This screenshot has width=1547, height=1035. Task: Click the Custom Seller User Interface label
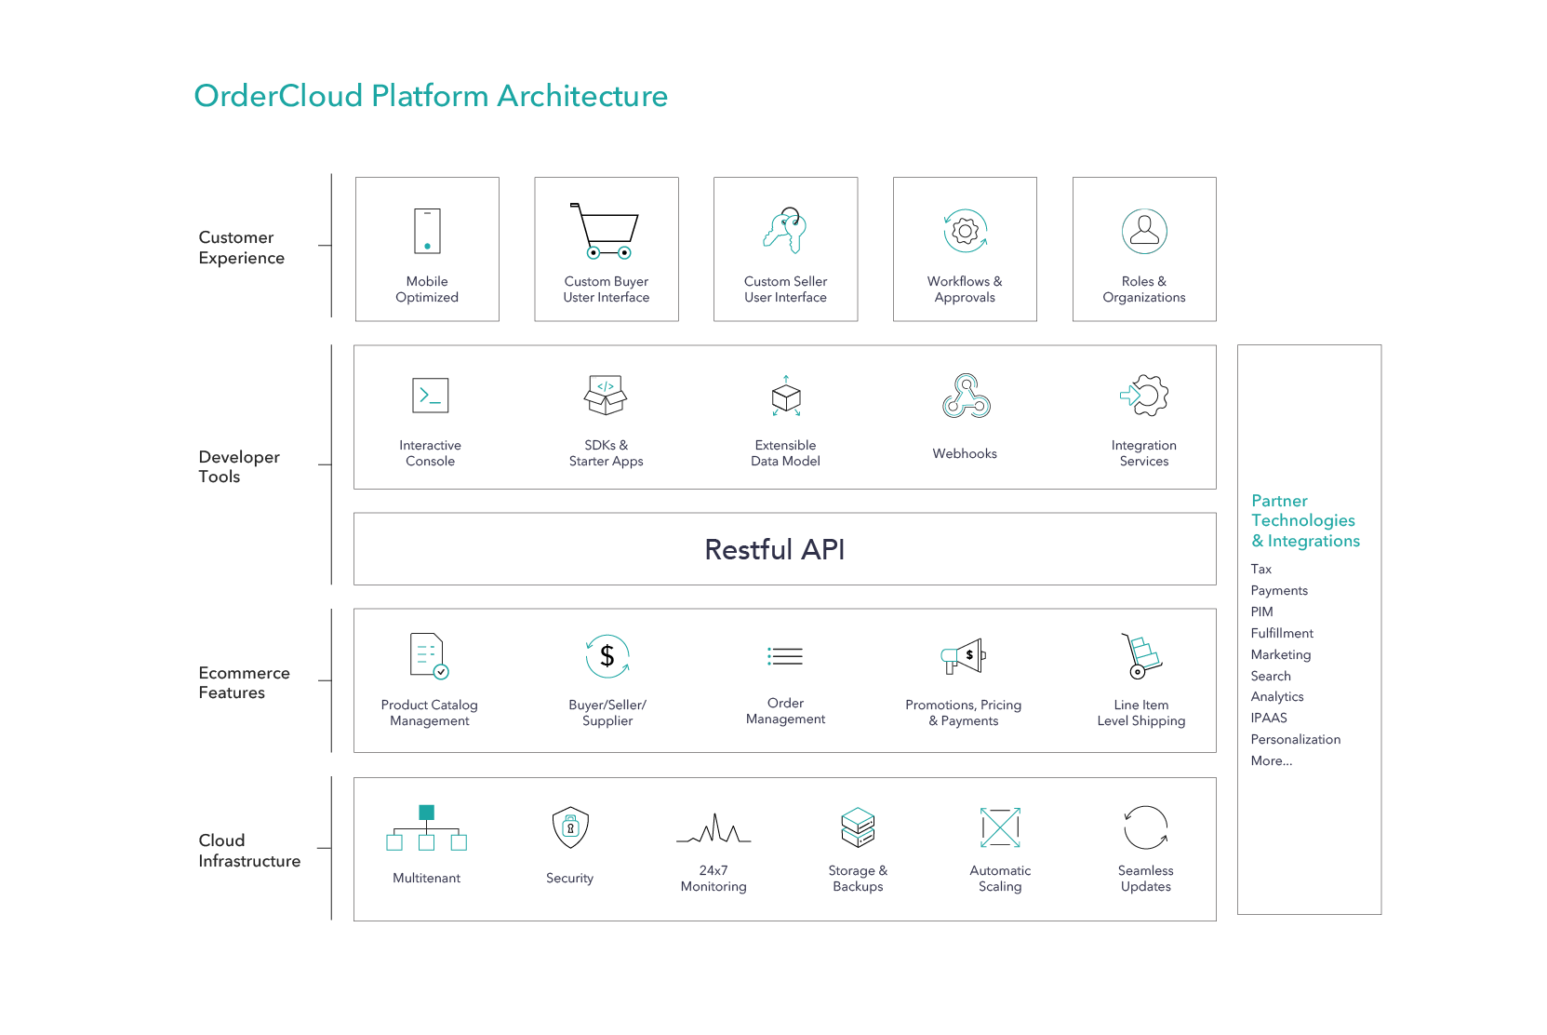click(786, 289)
